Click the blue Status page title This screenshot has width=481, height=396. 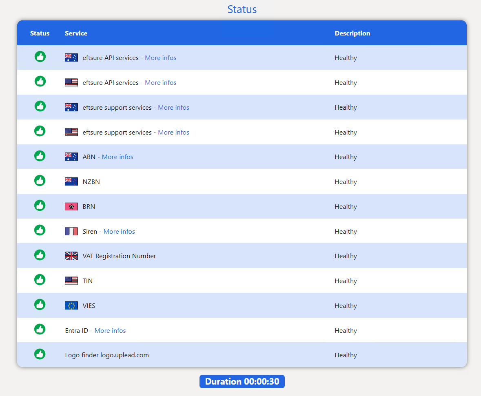pos(242,9)
